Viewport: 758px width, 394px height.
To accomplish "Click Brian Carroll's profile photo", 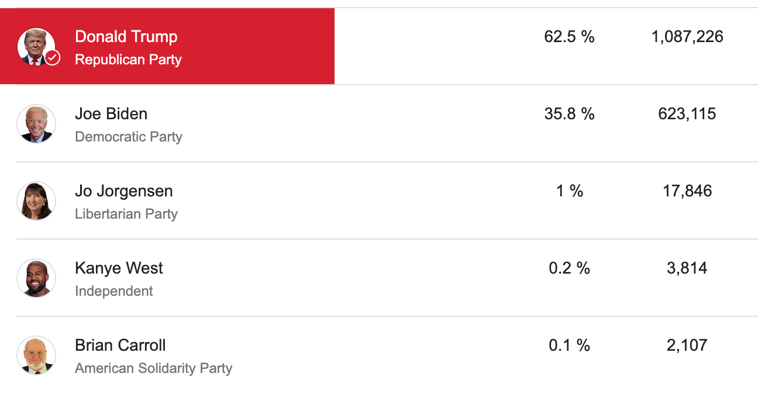I will [36, 355].
